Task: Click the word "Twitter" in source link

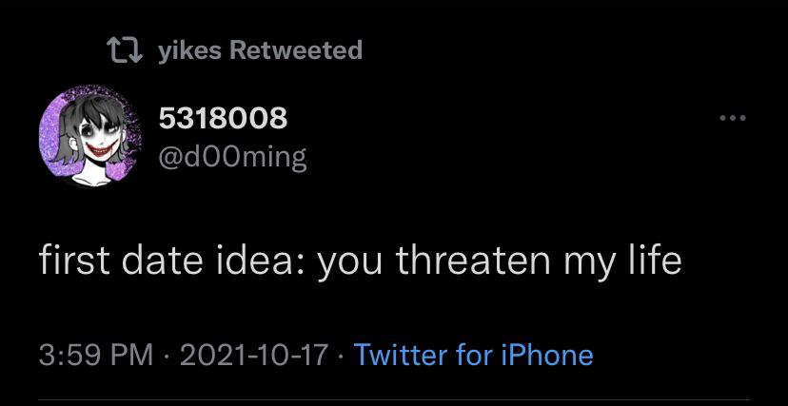Action: point(400,356)
